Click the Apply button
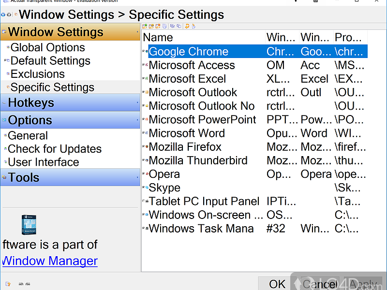387x290 pixels. coord(363,284)
